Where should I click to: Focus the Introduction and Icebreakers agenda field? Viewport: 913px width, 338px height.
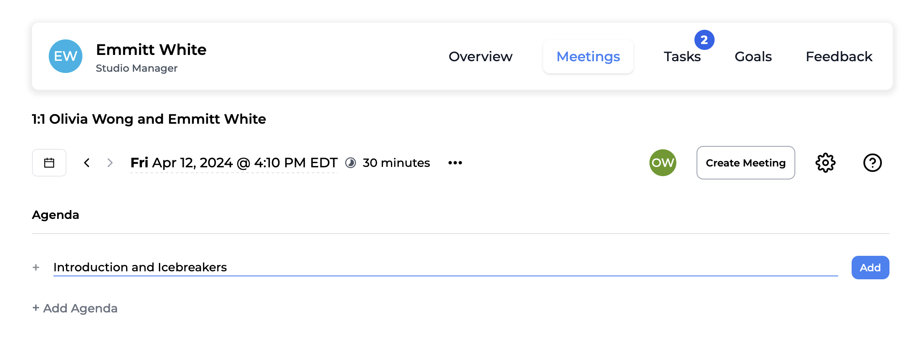[445, 268]
